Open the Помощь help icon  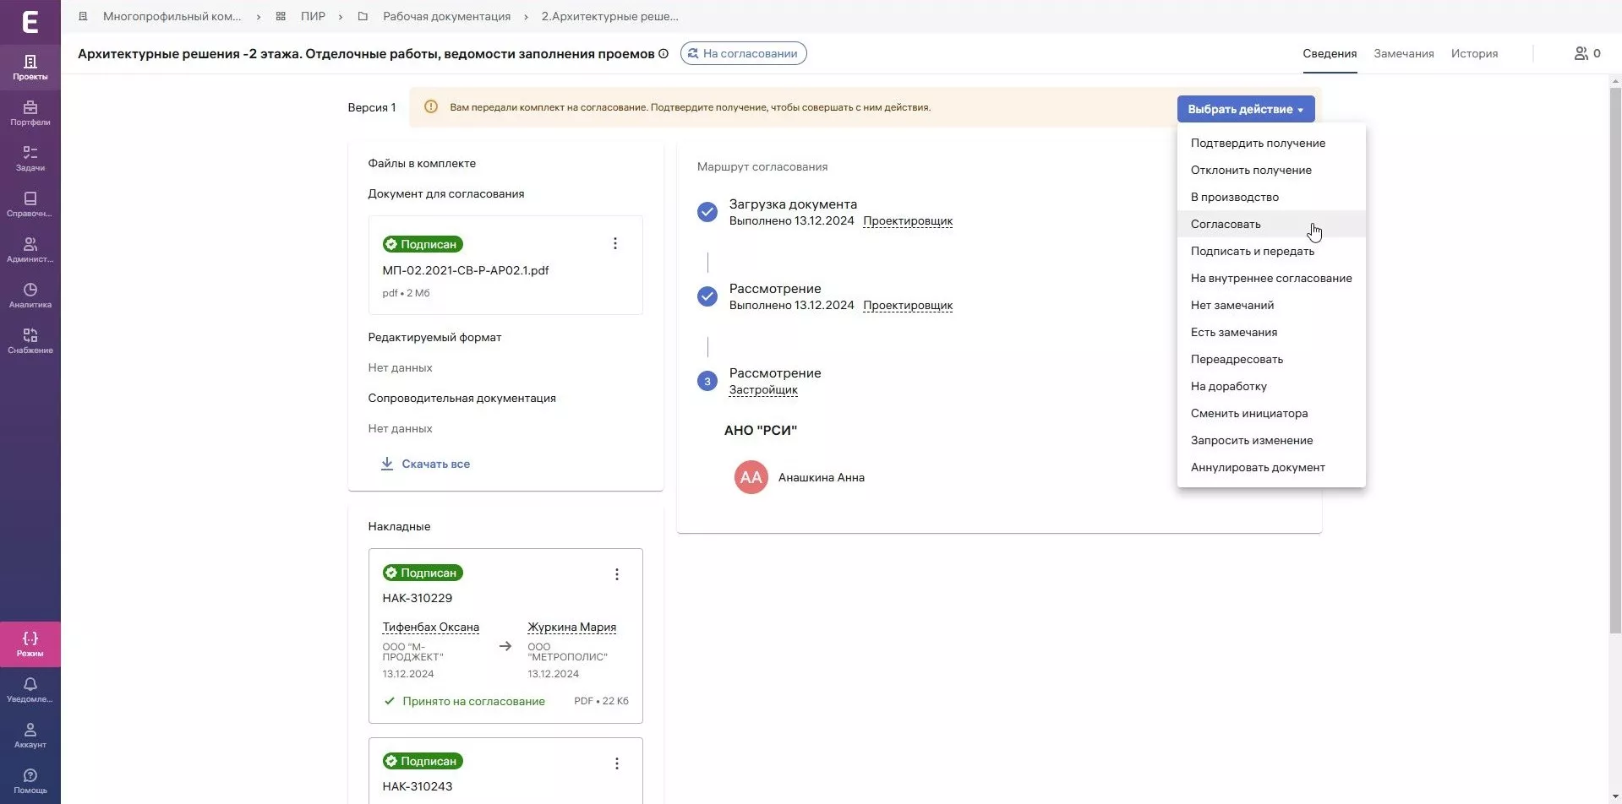[x=30, y=780]
